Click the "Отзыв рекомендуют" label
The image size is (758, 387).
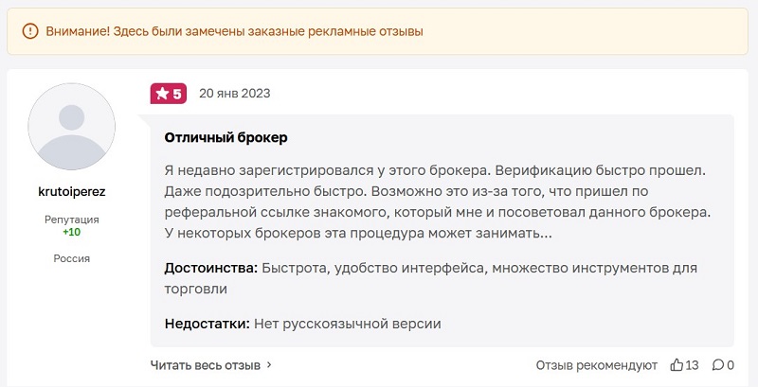(596, 364)
